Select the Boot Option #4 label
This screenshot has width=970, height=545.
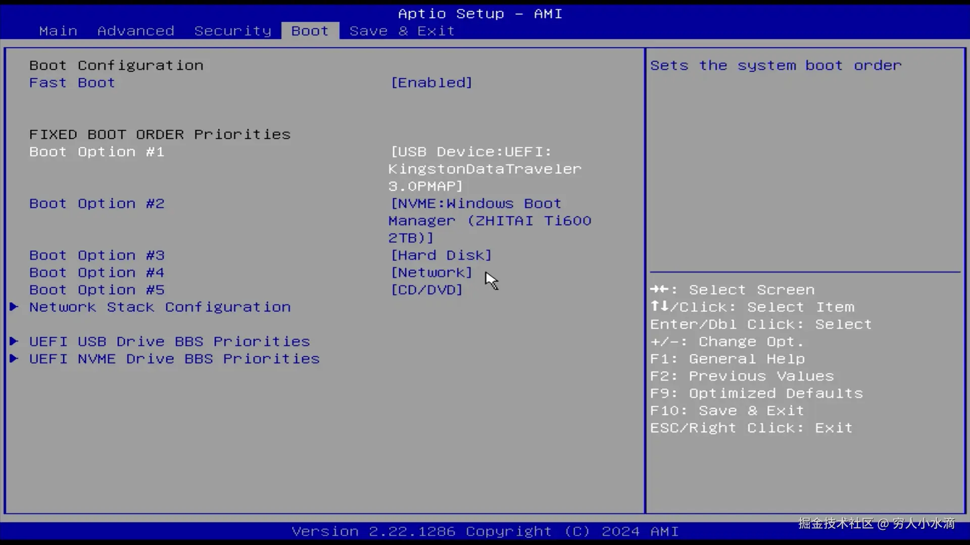[96, 272]
